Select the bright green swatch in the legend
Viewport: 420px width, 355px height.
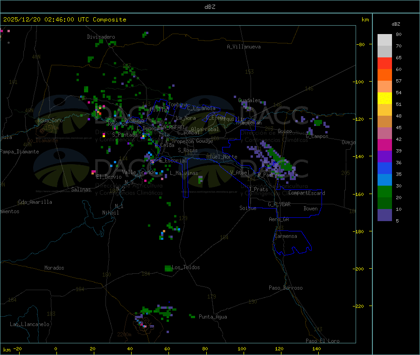(385, 191)
